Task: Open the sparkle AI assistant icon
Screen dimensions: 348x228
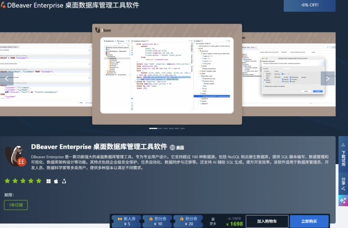Action: (x=343, y=201)
